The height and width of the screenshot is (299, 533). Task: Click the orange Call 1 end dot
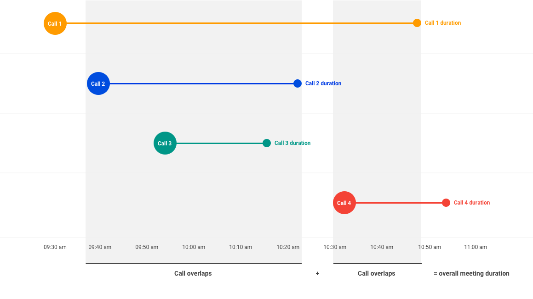coord(417,23)
